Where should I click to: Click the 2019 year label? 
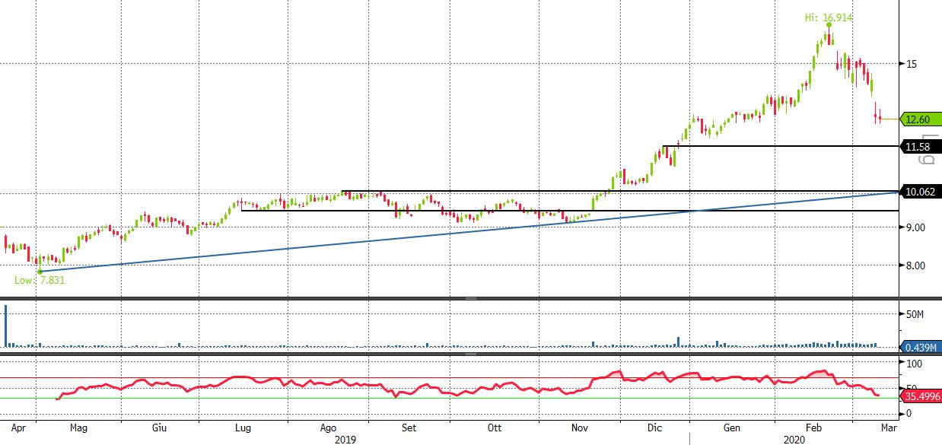click(346, 439)
